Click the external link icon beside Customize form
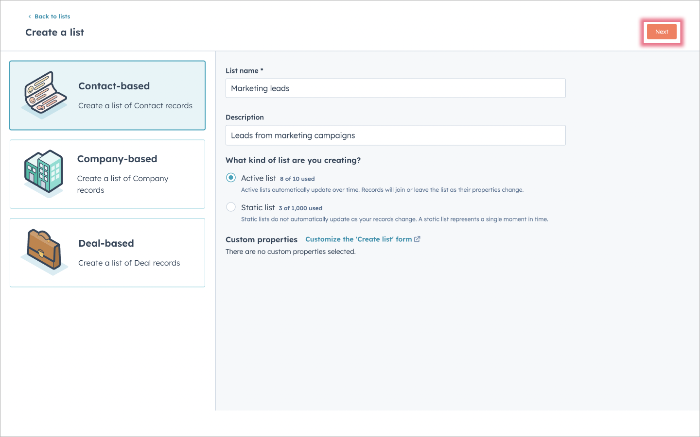This screenshot has width=700, height=437. click(417, 239)
